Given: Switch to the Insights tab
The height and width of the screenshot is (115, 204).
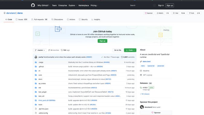Looking at the screenshot, I should tap(96, 20).
